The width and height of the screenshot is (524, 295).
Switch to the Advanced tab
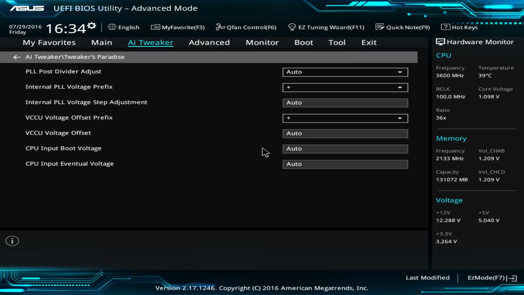pyautogui.click(x=209, y=42)
